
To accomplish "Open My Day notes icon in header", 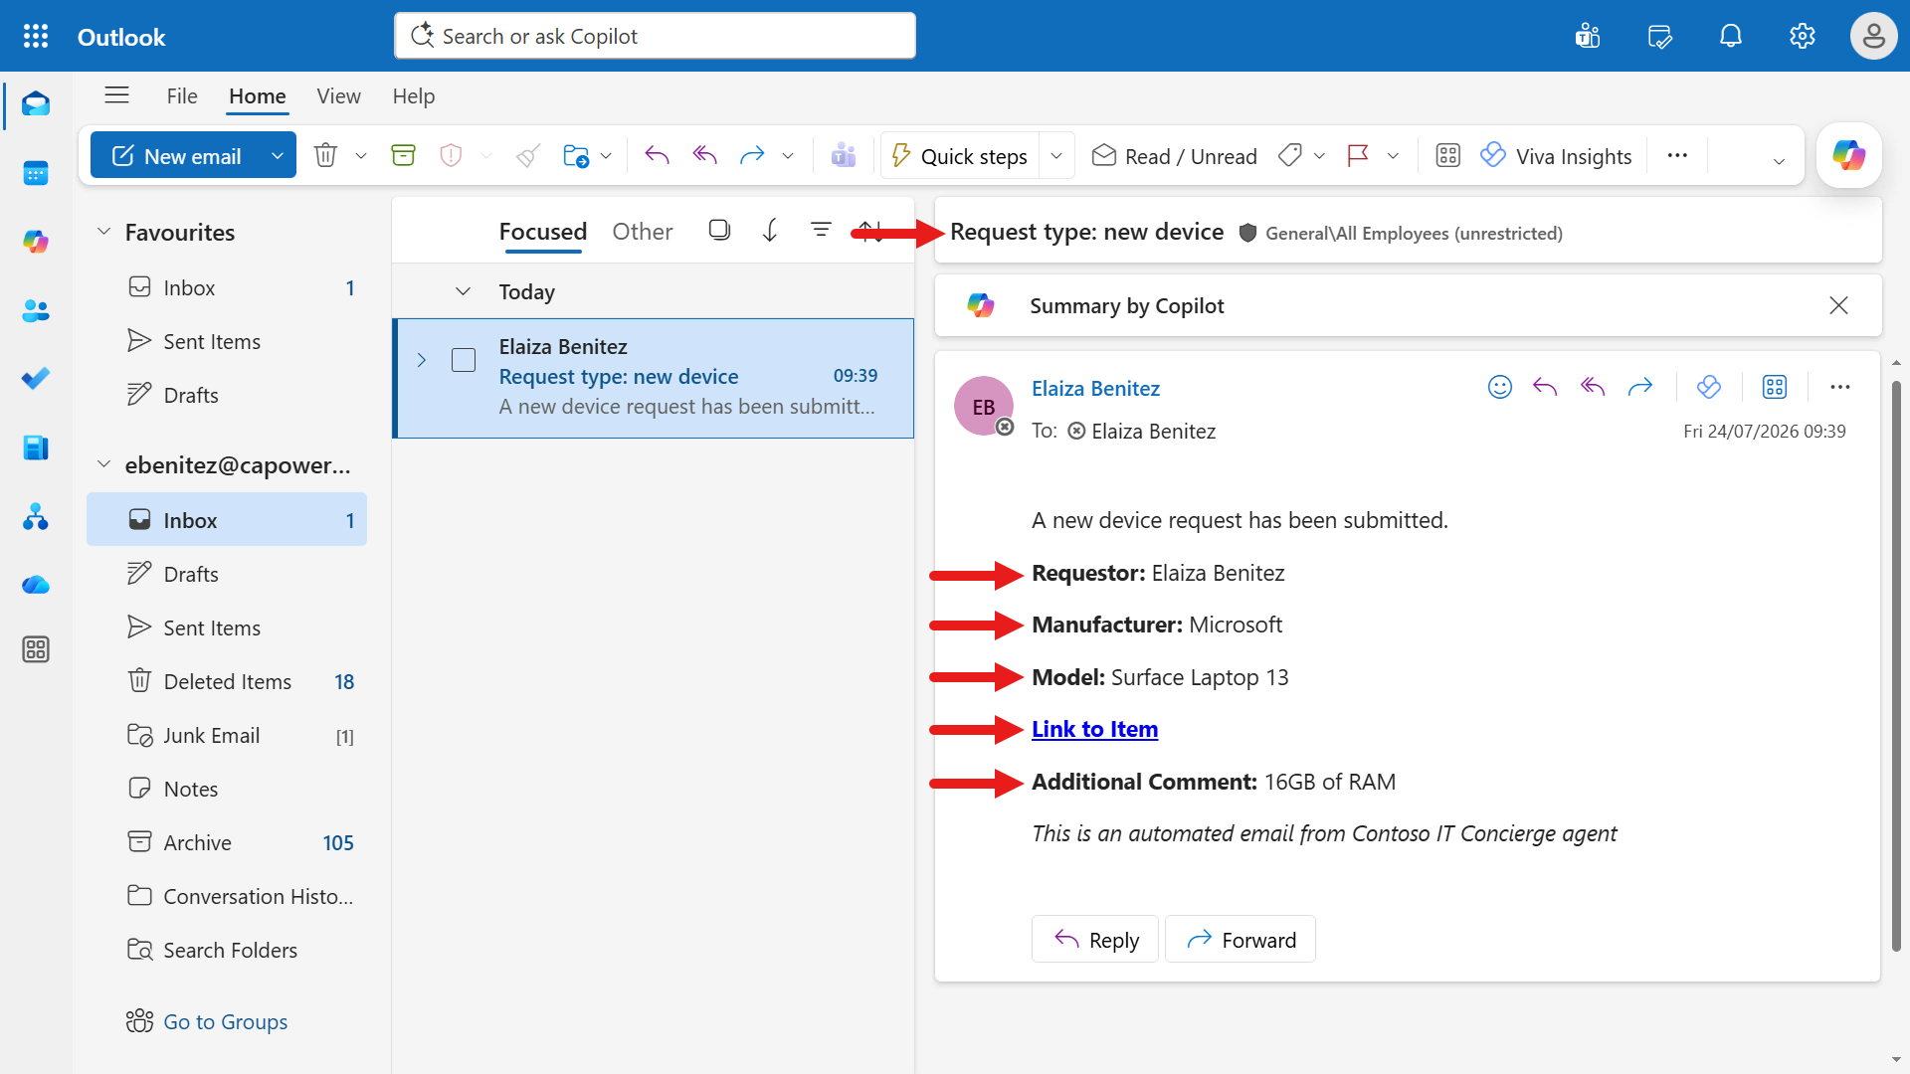I will click(x=1659, y=37).
